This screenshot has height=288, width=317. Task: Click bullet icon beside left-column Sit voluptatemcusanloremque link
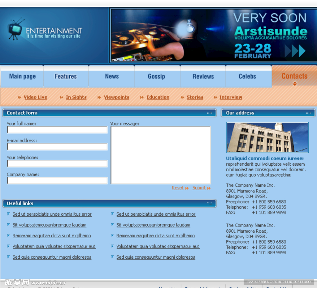tap(8, 224)
